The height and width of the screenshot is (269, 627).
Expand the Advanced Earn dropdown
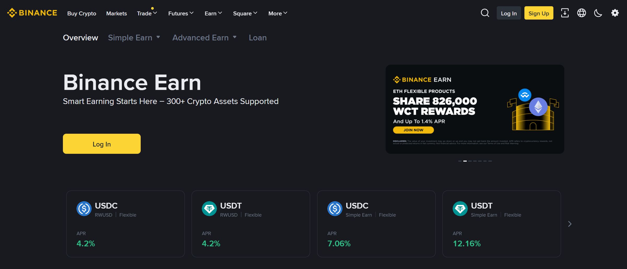[x=204, y=38]
